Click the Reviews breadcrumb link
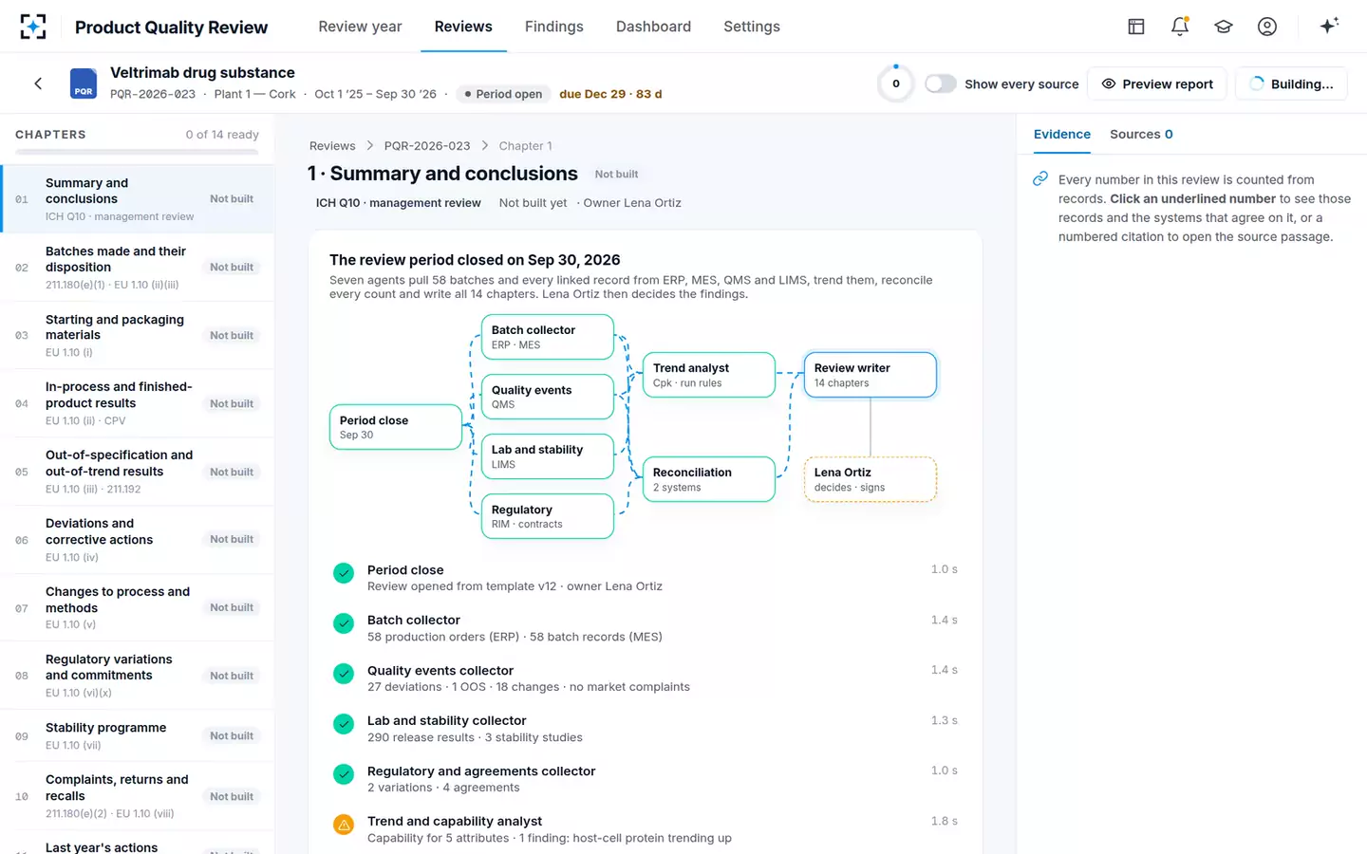This screenshot has width=1367, height=854. click(x=332, y=145)
